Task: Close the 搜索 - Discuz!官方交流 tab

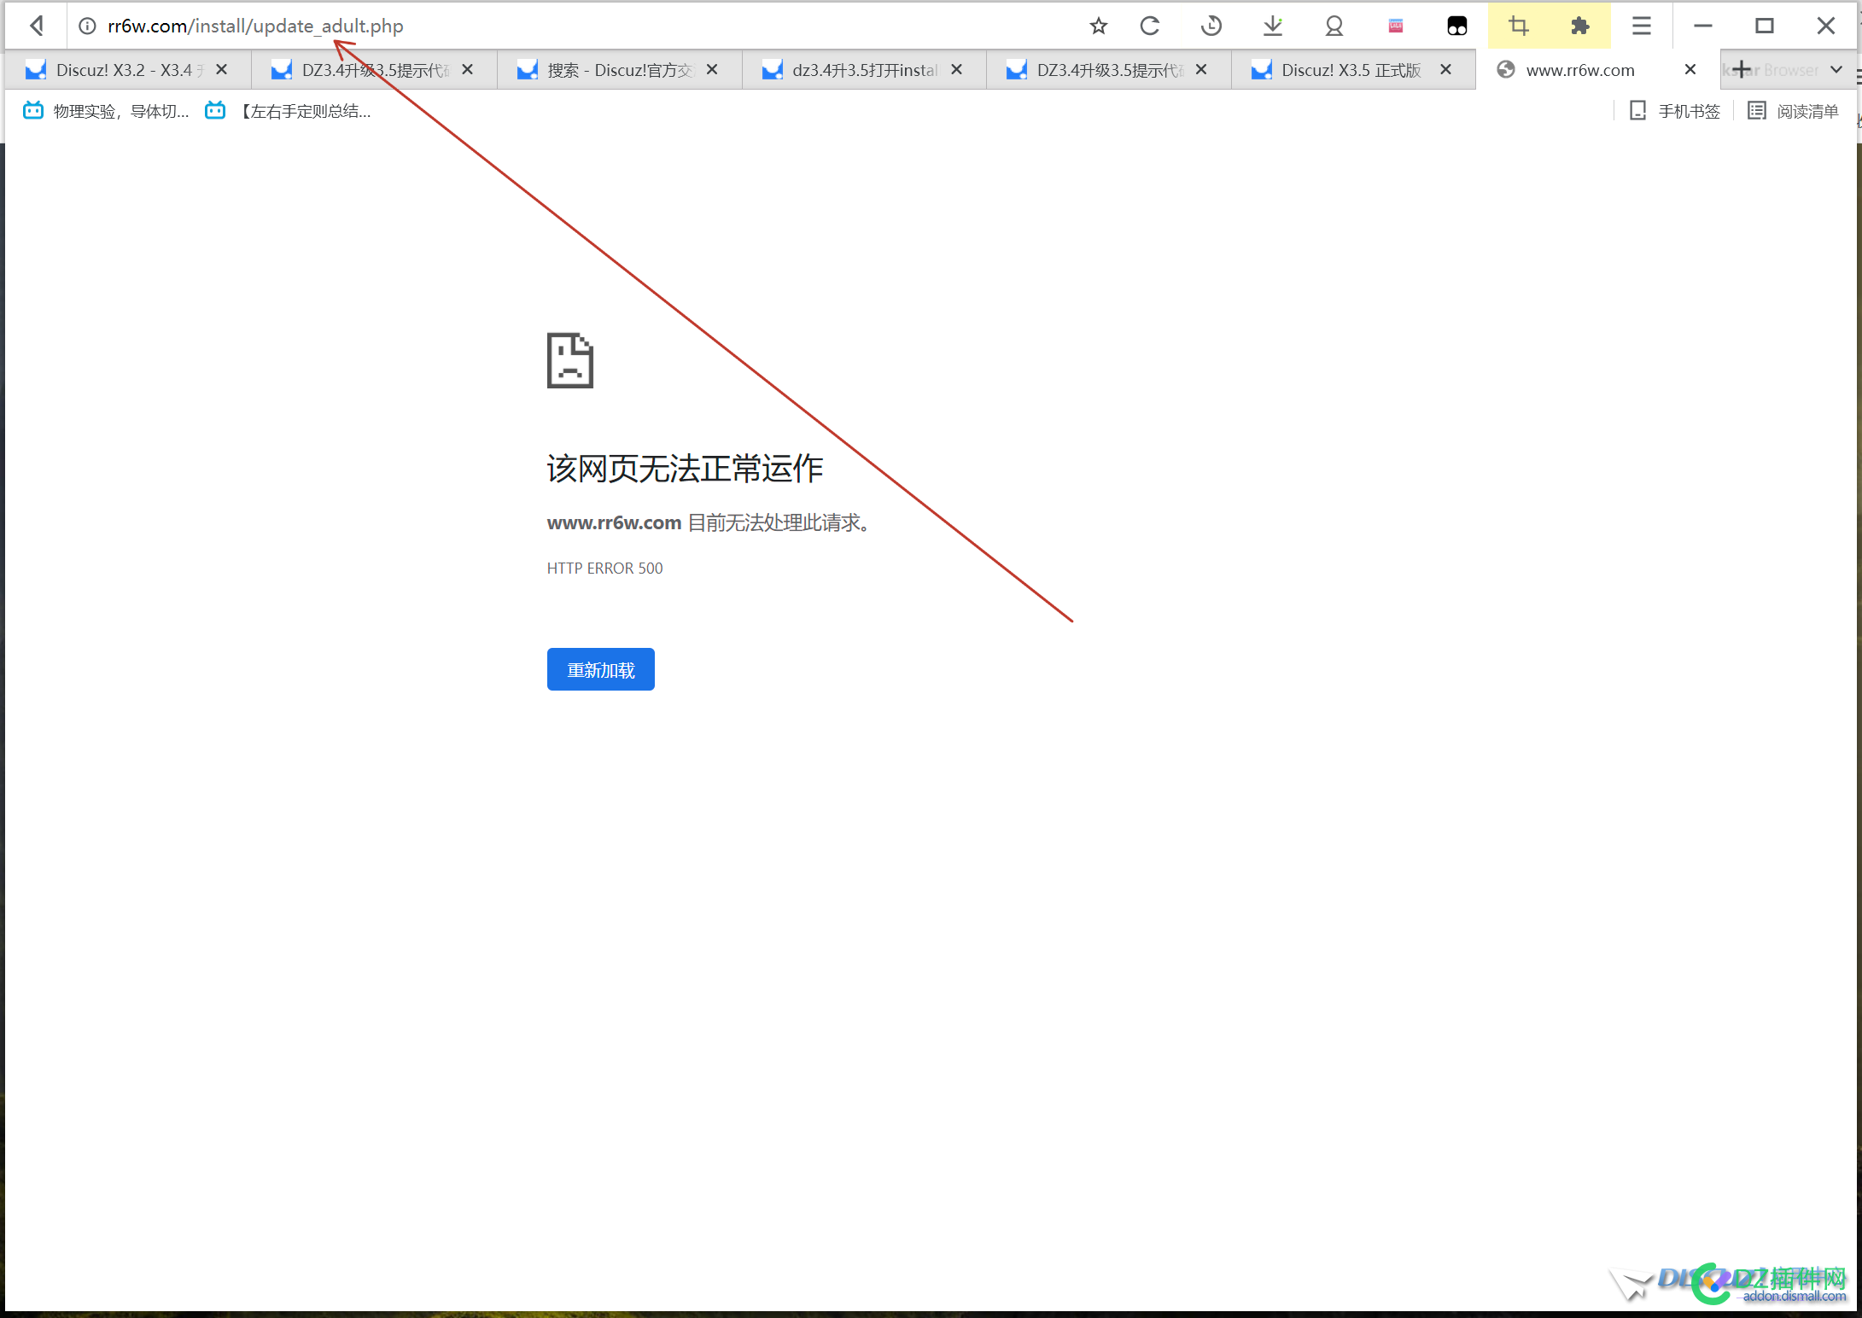Action: click(x=712, y=69)
